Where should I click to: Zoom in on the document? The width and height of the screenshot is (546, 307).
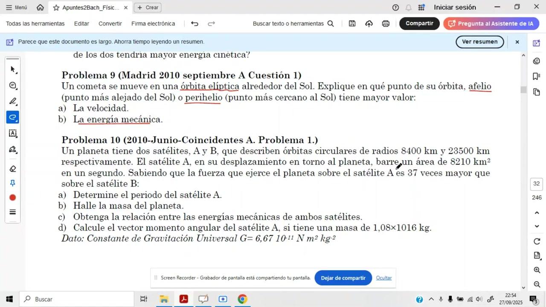(537, 270)
